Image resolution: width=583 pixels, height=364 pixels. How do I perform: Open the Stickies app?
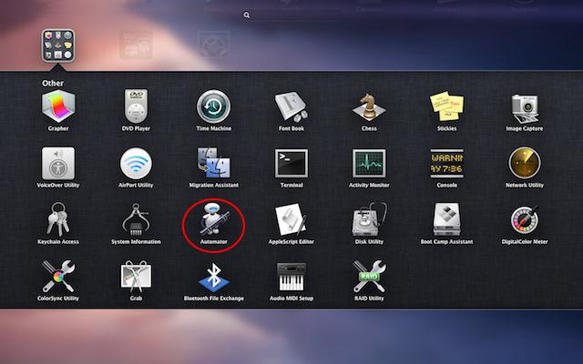pyautogui.click(x=446, y=107)
